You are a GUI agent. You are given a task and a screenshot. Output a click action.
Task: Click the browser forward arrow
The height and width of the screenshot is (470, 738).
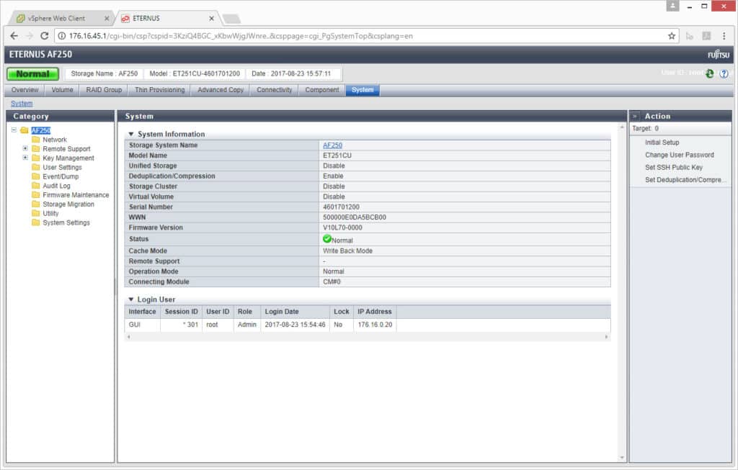(29, 36)
